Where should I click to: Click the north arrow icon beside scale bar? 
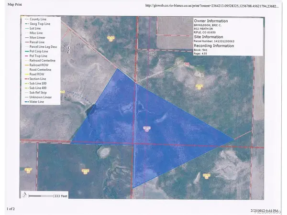point(24,195)
